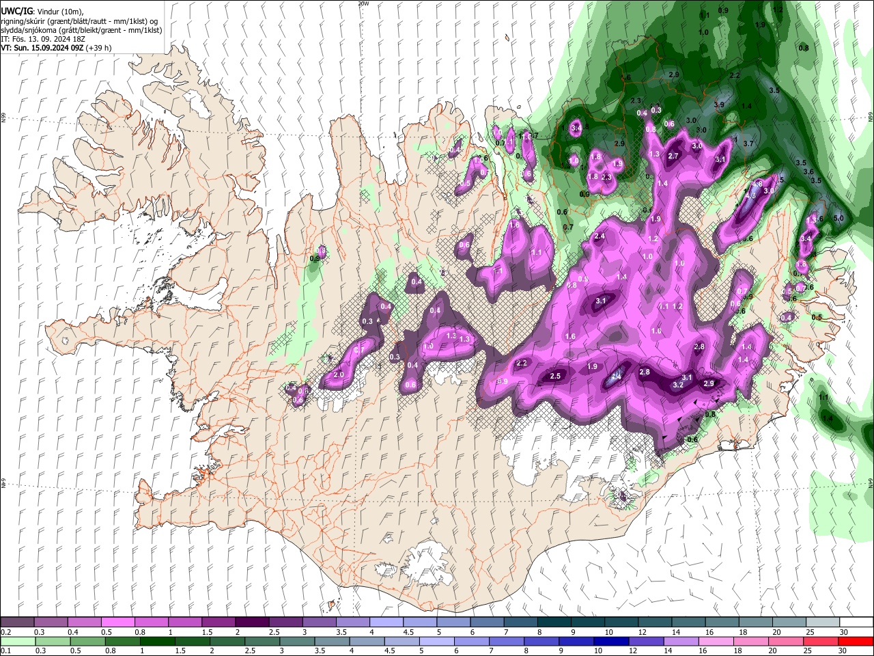Screen dimensions: 874x656
Task: Click the darkest green swatch between 1 and 1.5
Action: [x=156, y=642]
